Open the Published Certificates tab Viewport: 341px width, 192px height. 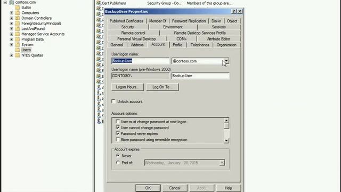pyautogui.click(x=126, y=21)
